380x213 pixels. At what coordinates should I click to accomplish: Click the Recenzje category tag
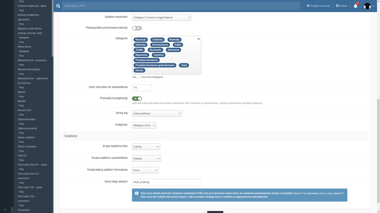[141, 39]
